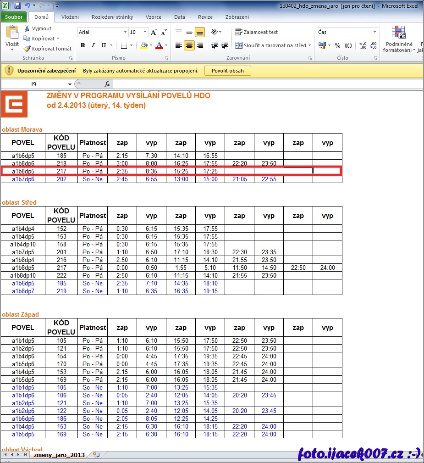Toggle italic formatting
The image size is (424, 463).
tap(93, 45)
